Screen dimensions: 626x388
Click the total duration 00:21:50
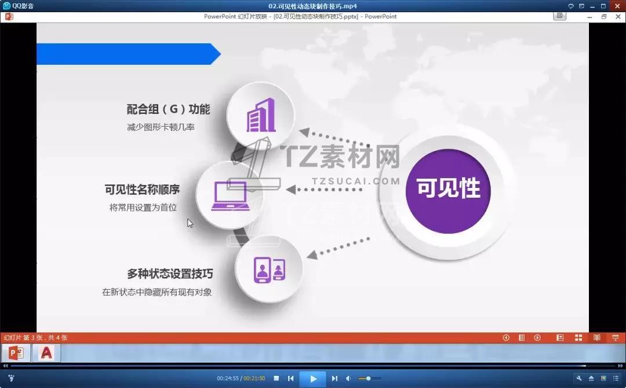click(254, 378)
